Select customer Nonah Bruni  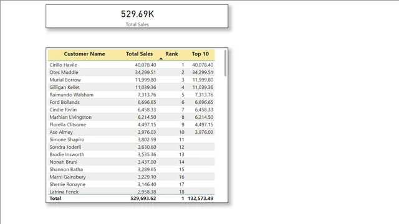tap(64, 162)
